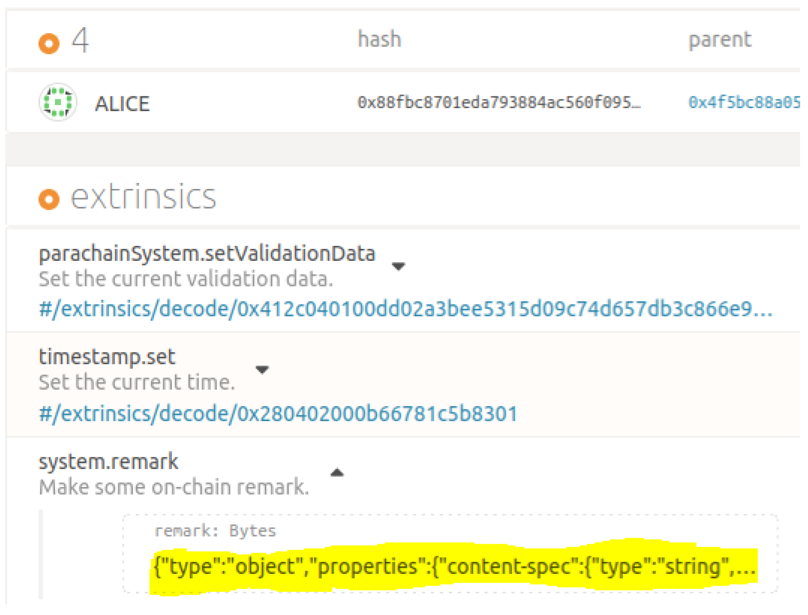Expand the timestamp.set details arrow

(x=262, y=369)
